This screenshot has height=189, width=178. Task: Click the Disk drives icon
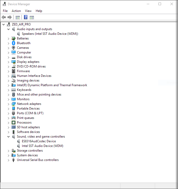click(14, 57)
